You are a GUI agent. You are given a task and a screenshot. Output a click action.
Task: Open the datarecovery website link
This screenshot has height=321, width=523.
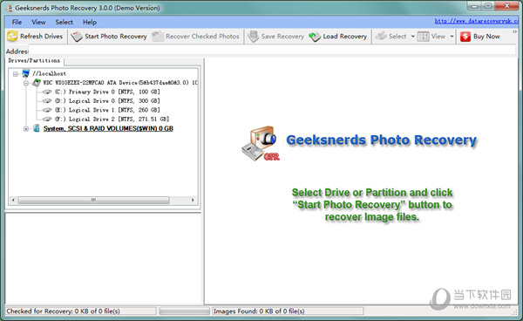(x=476, y=21)
